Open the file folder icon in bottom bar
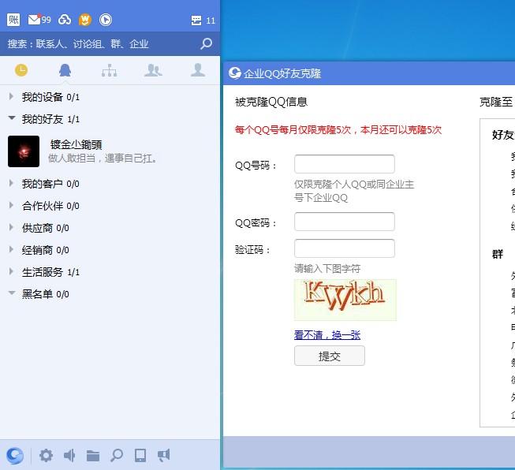 click(93, 455)
